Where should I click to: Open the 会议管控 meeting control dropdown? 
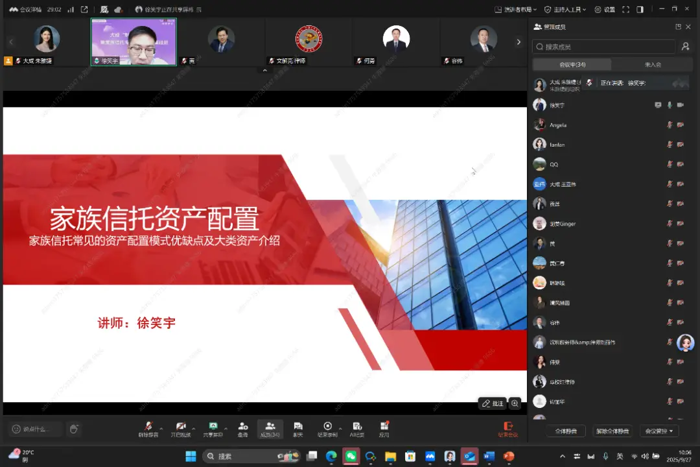click(x=659, y=430)
